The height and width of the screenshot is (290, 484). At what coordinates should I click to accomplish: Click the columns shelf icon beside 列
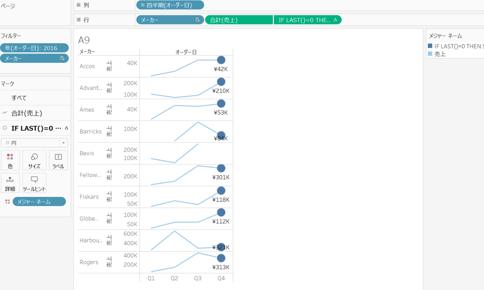coord(78,5)
